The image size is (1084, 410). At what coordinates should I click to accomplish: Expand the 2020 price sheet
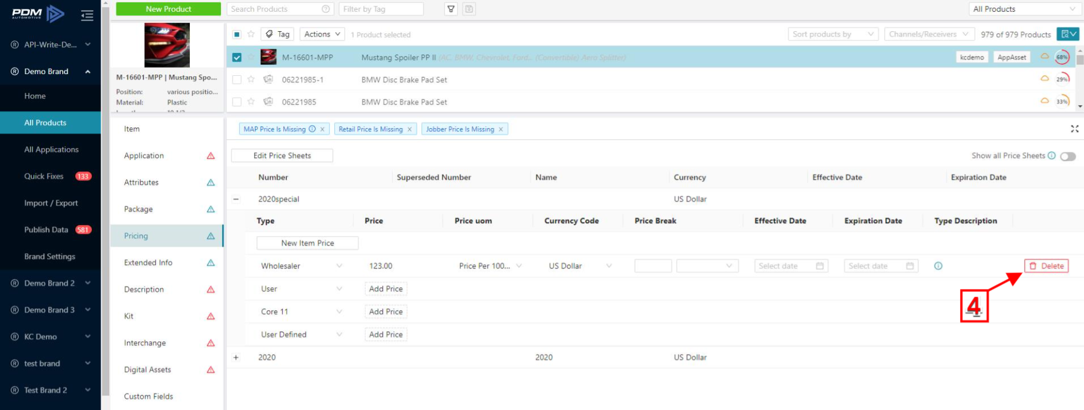(x=236, y=357)
